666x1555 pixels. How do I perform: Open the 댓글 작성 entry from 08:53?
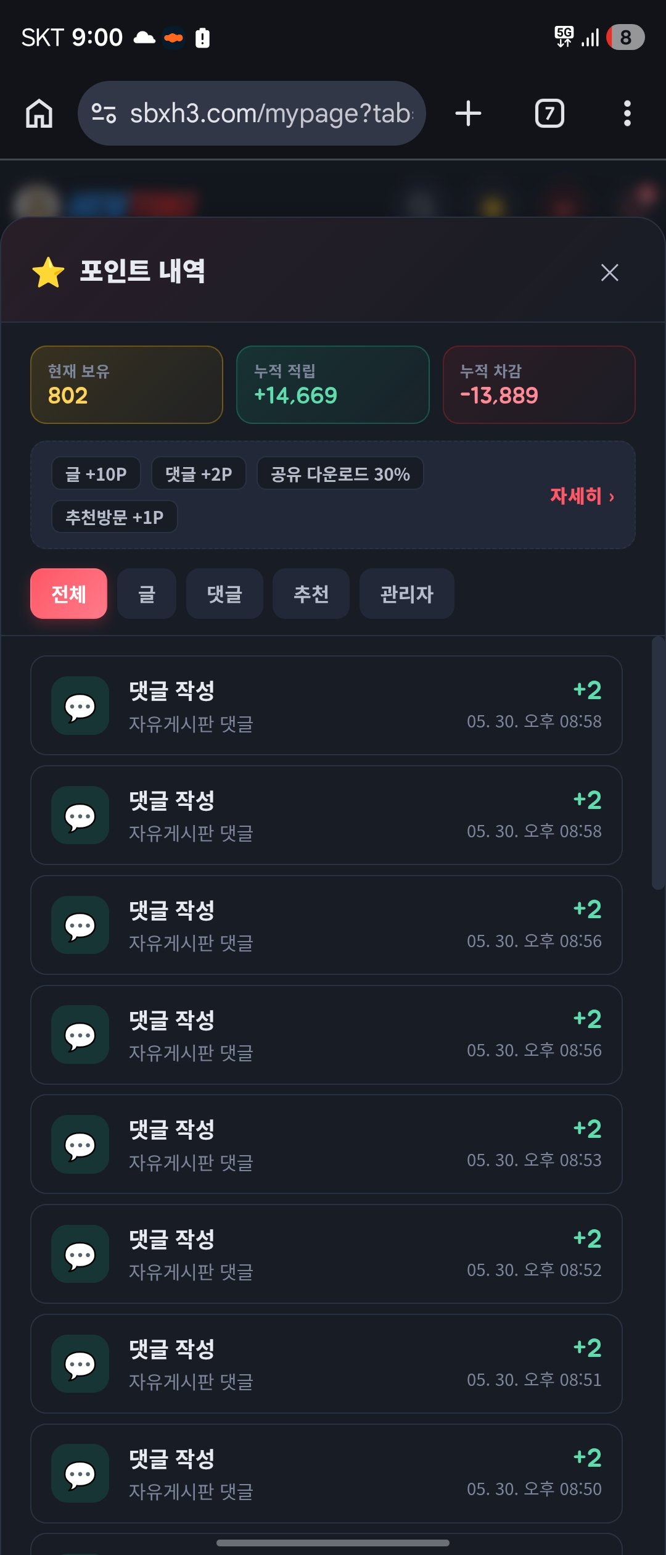pyautogui.click(x=326, y=1144)
